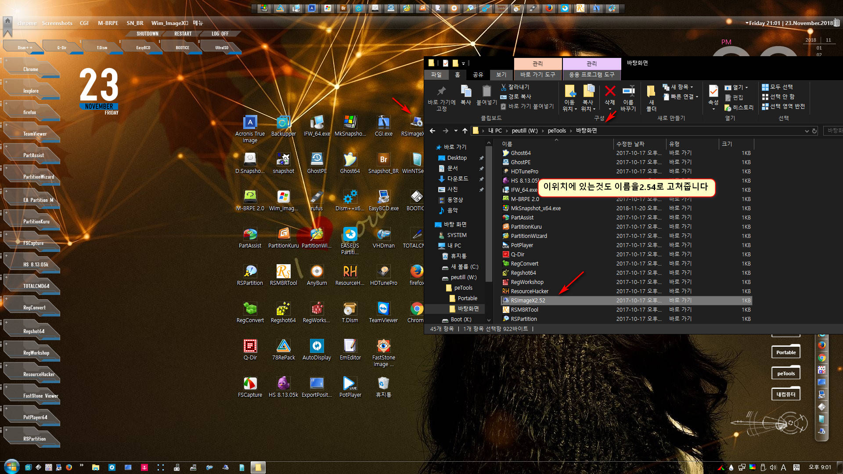Click the Windows Start button
The image size is (843, 474).
[x=11, y=467]
